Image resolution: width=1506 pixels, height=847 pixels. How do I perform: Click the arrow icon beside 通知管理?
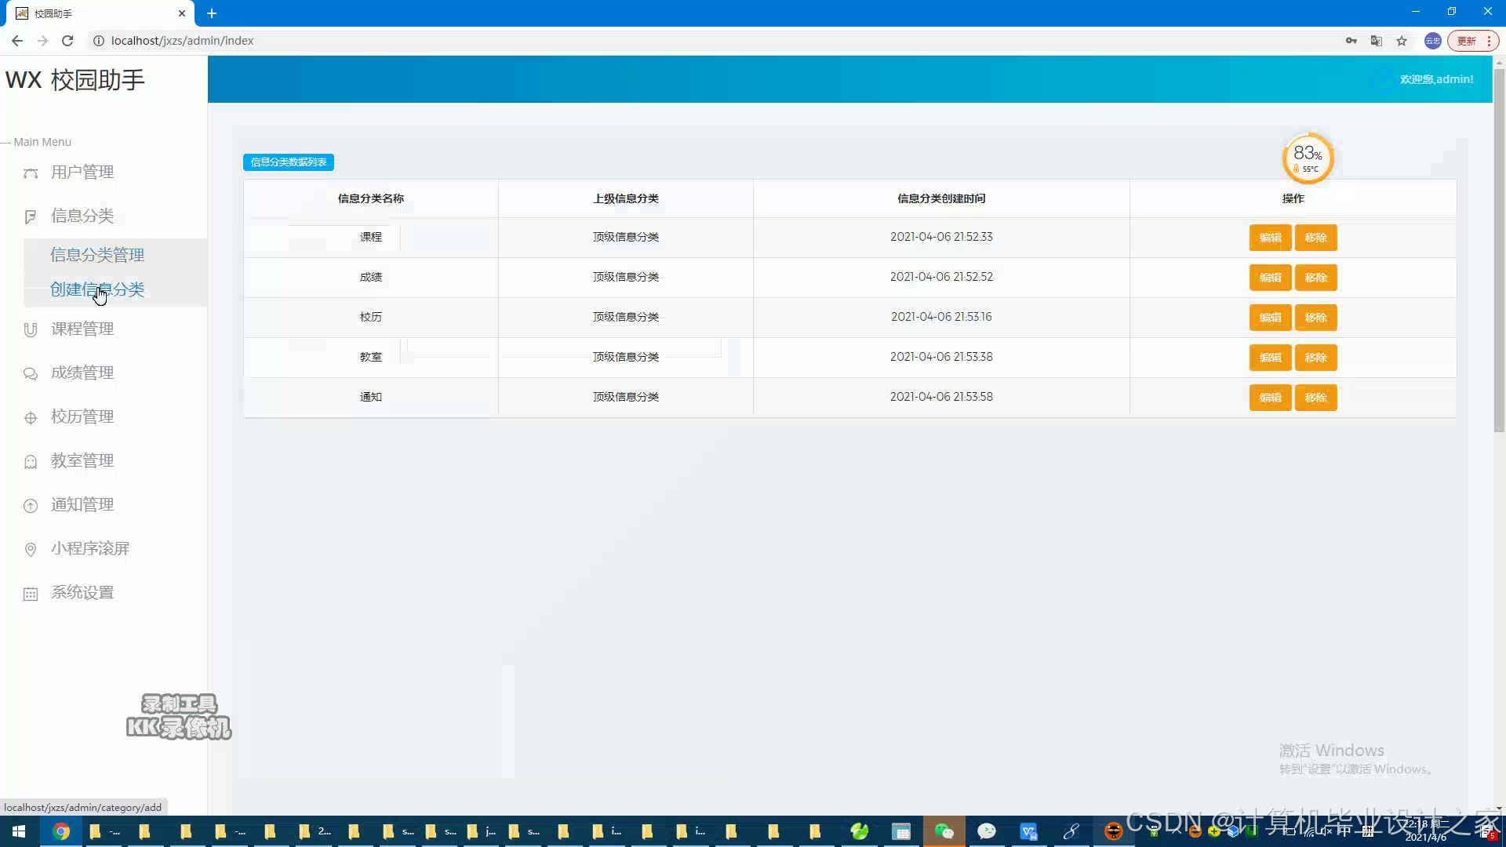31,506
